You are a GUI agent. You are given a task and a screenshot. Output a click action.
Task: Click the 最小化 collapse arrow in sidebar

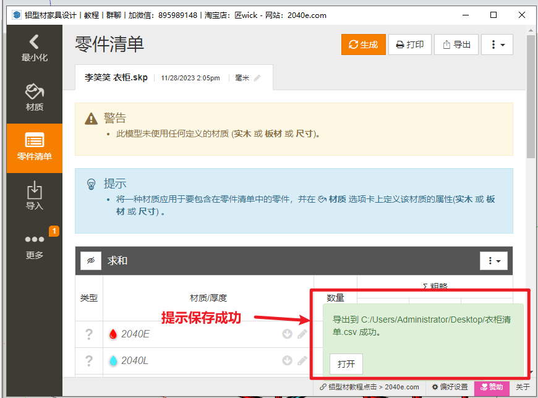tap(34, 48)
